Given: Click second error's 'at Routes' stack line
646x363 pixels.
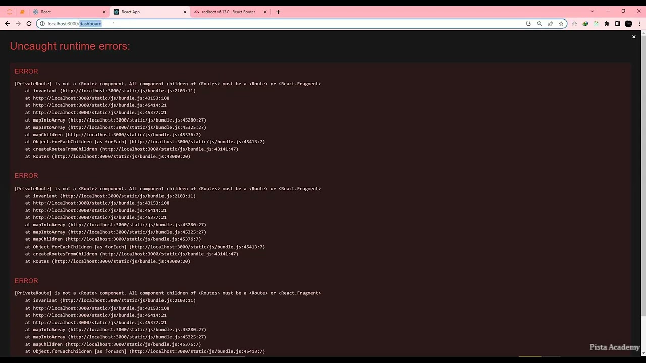Looking at the screenshot, I should coord(108,261).
